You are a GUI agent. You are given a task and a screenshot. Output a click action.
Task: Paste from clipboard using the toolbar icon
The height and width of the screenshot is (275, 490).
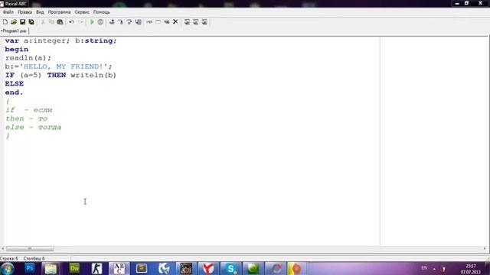(60, 22)
